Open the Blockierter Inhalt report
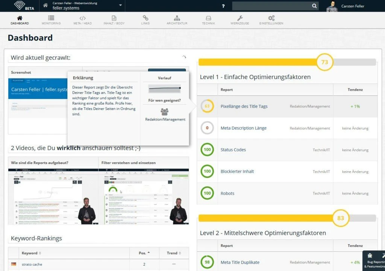The width and height of the screenshot is (385, 271). pos(237,171)
